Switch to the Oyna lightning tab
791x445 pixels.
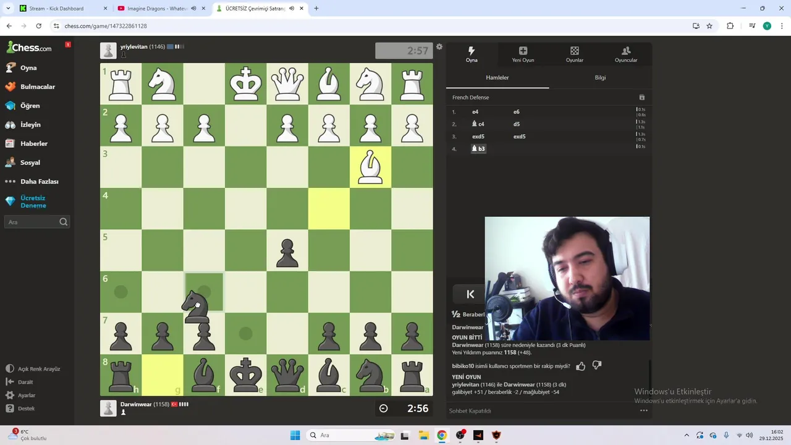pos(472,54)
